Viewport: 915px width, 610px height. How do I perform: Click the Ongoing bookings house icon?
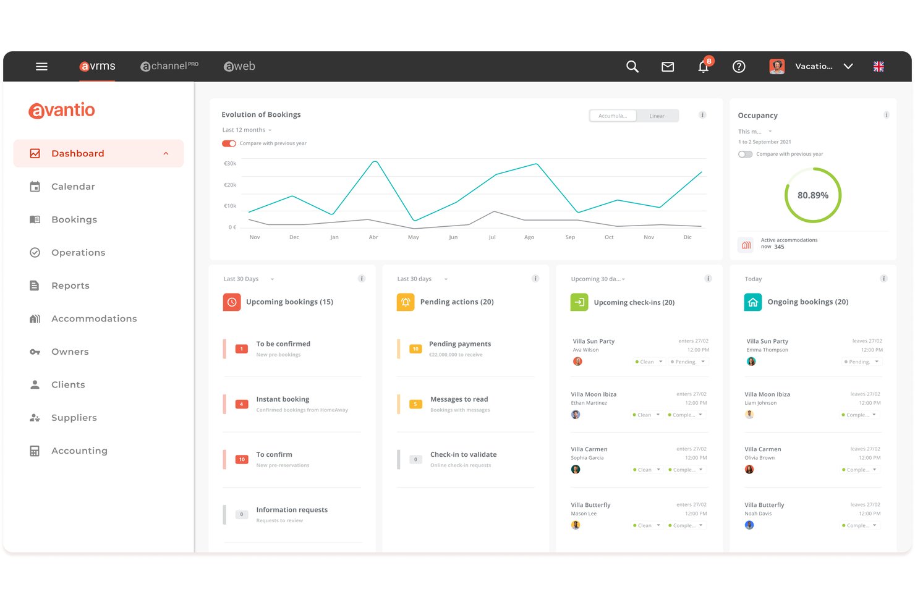pos(753,302)
